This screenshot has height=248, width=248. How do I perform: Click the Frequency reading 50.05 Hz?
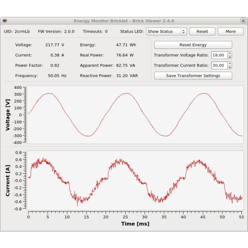tap(57, 76)
